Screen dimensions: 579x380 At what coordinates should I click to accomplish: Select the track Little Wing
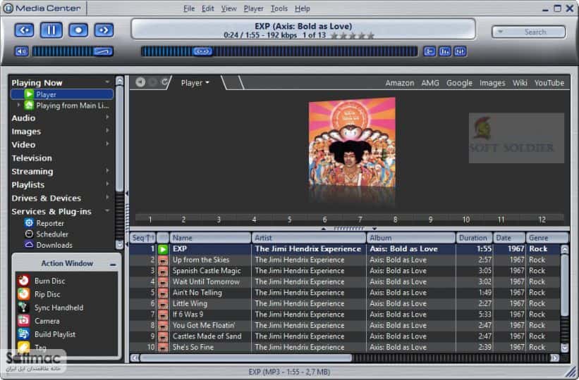coord(190,304)
